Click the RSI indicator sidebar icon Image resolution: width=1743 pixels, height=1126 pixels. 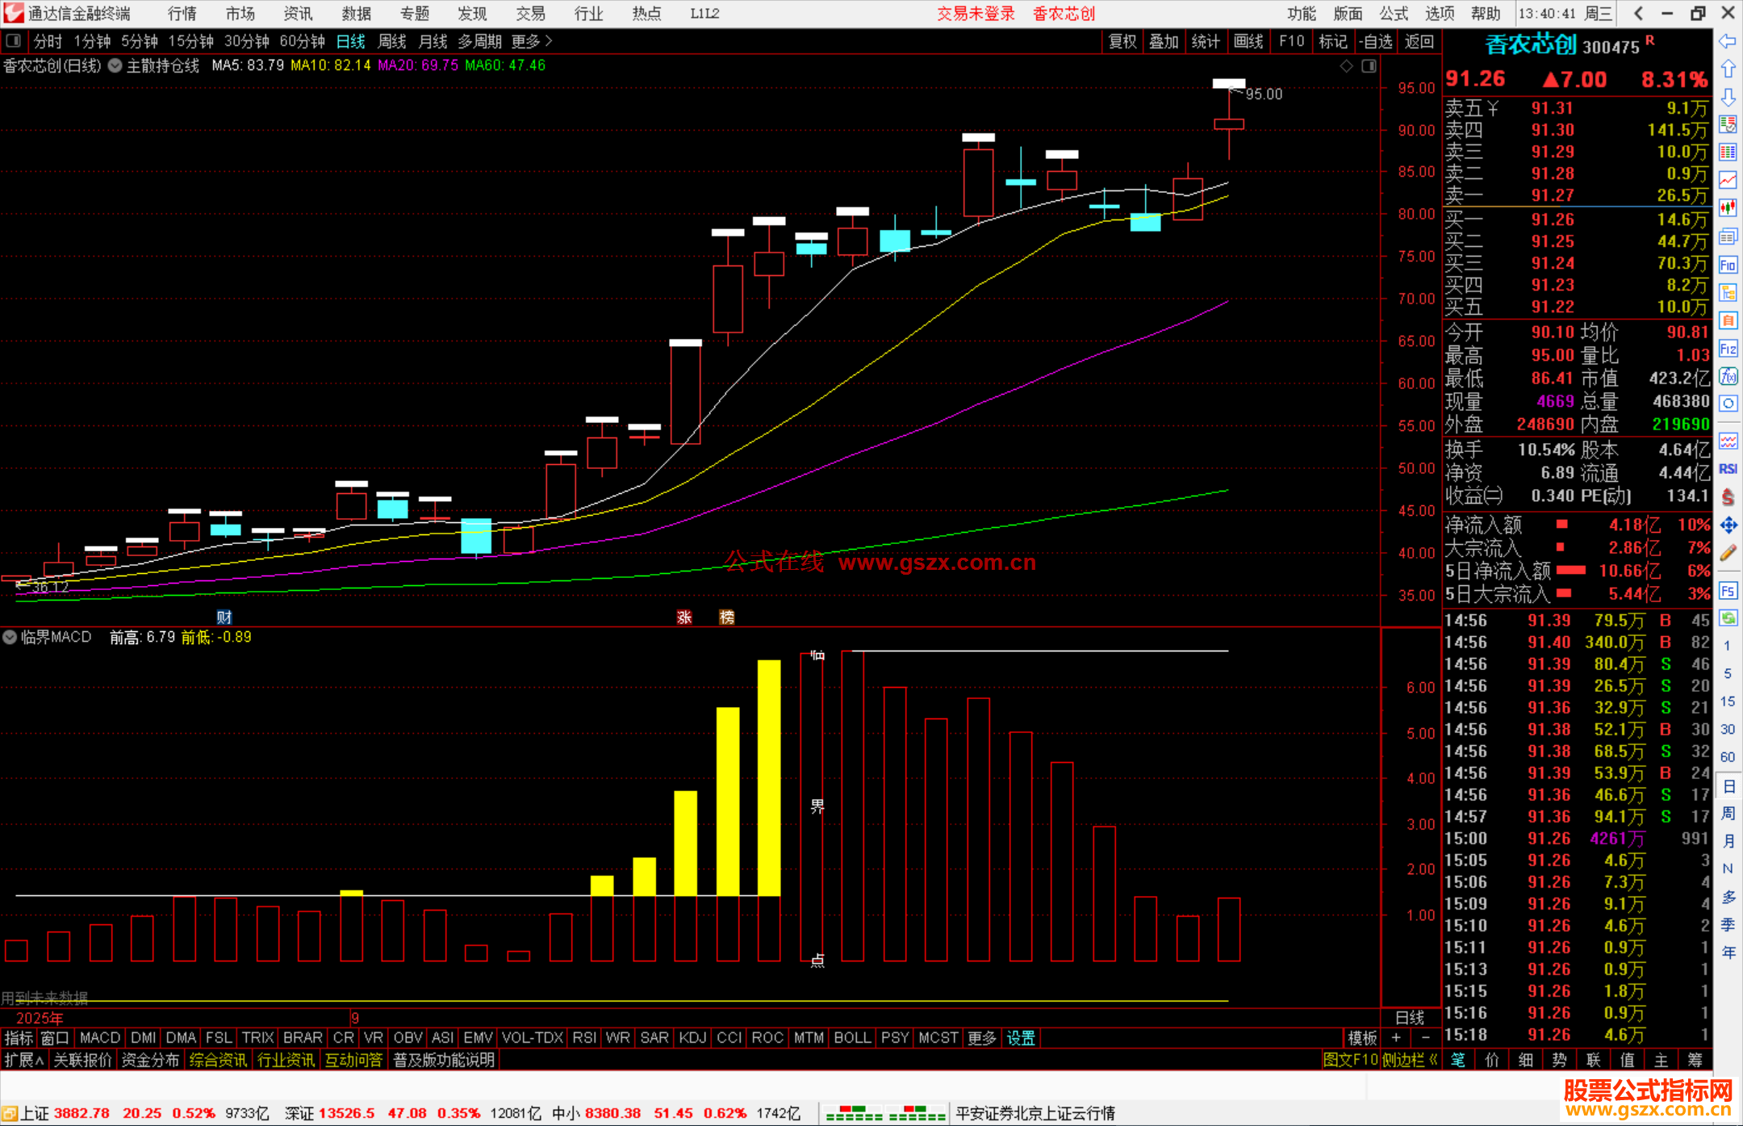1728,469
